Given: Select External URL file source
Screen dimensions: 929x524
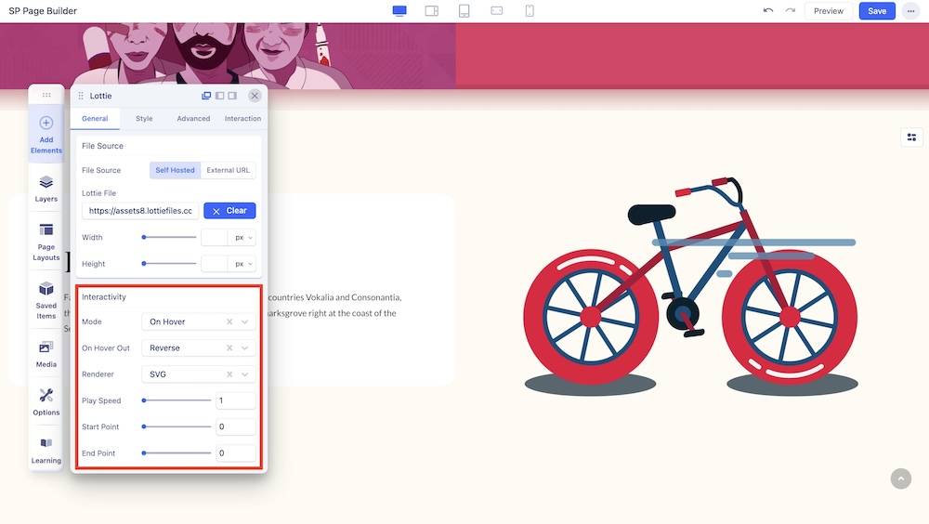Looking at the screenshot, I should 229,170.
